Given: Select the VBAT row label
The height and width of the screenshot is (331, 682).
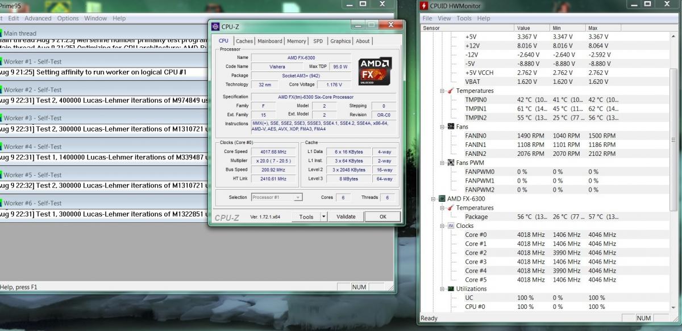Looking at the screenshot, I should pos(473,82).
